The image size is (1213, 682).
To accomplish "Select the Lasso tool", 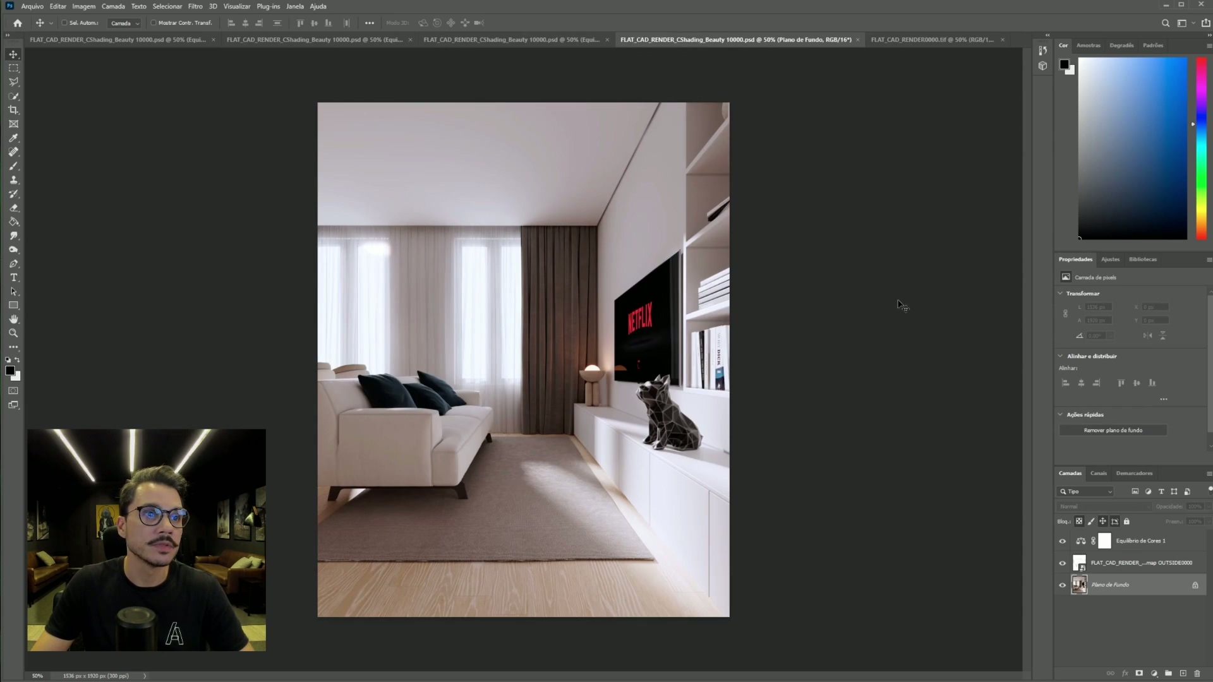I will [x=13, y=82].
